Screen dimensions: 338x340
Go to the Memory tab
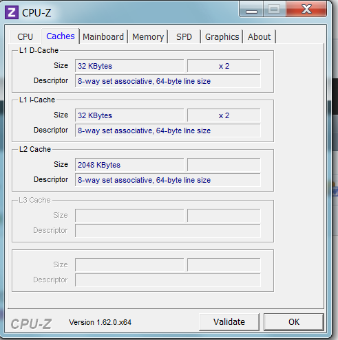[148, 36]
